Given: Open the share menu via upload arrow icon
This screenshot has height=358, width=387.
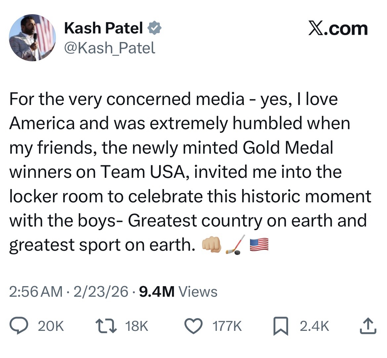Looking at the screenshot, I should tap(368, 326).
